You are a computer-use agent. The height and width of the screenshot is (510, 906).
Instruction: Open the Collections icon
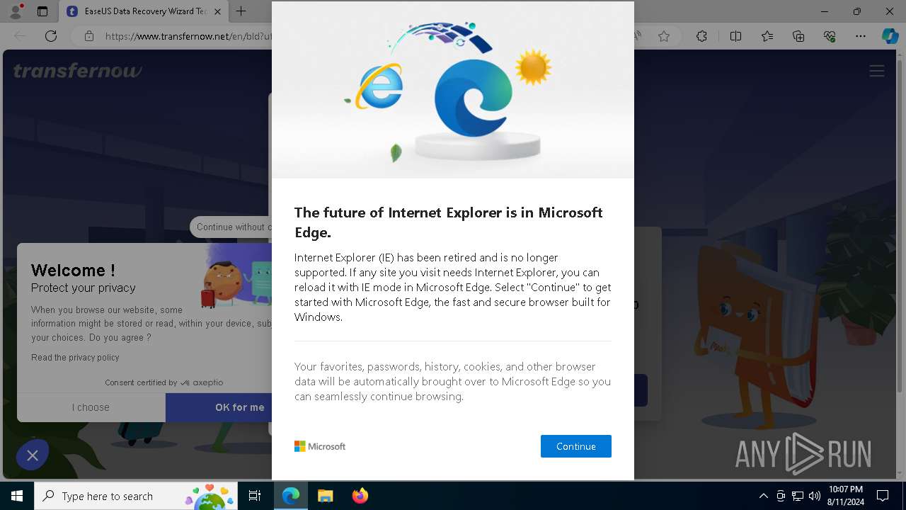[x=798, y=36]
